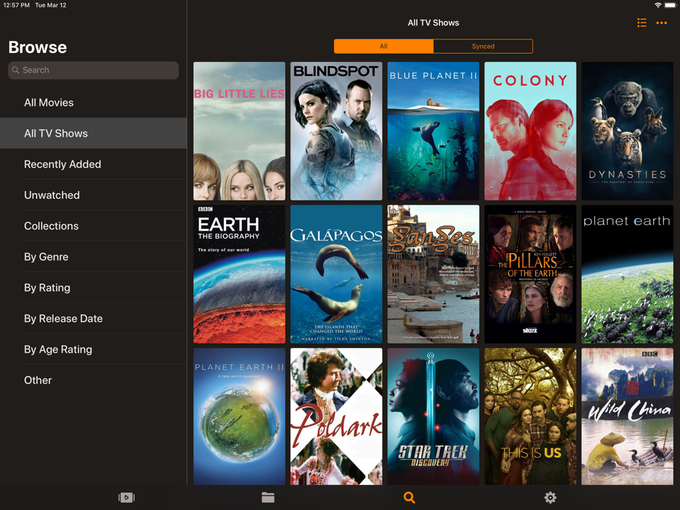This screenshot has height=510, width=680.
Task: Select the Synced segment filter
Action: (x=483, y=46)
